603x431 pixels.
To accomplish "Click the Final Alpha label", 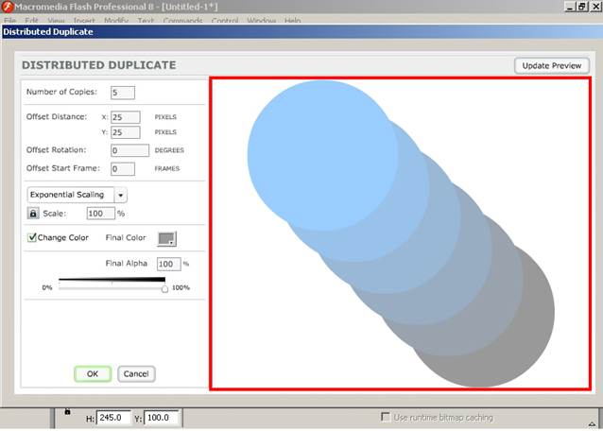I will coord(126,264).
